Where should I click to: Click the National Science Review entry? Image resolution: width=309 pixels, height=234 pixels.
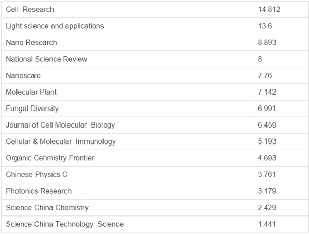[46, 59]
